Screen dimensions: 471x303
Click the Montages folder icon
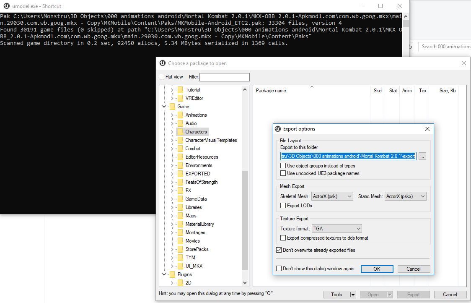tap(180, 232)
